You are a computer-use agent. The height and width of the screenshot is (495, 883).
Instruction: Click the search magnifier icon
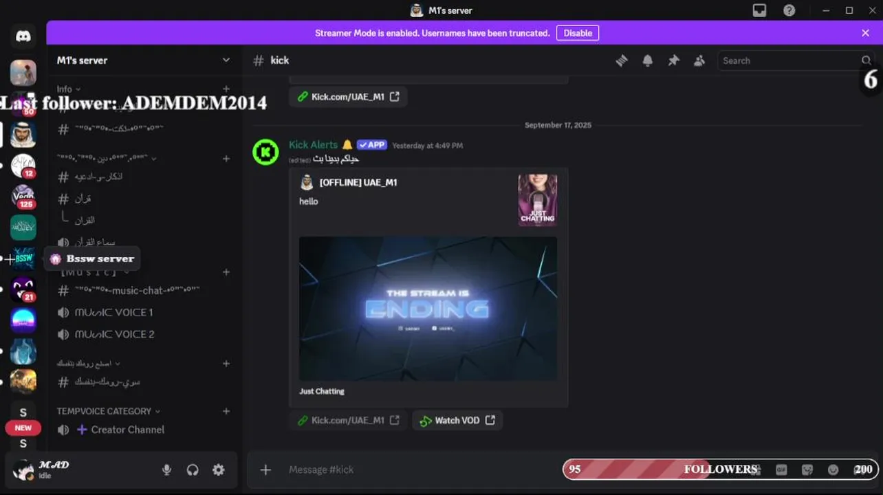click(866, 60)
